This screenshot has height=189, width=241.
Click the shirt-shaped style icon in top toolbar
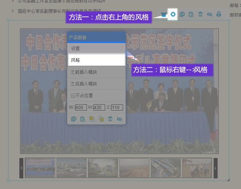click(x=164, y=15)
